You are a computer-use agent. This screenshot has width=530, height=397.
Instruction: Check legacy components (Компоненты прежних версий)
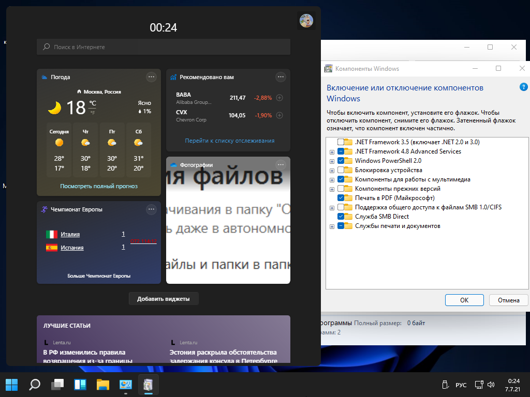(341, 188)
